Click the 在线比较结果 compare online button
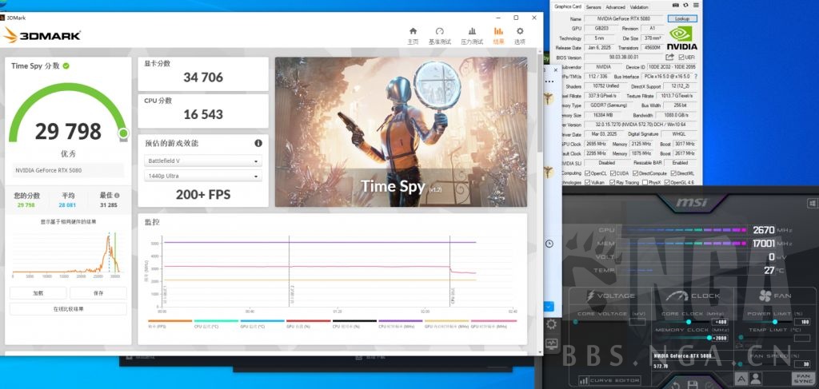This screenshot has width=819, height=389. click(x=68, y=308)
